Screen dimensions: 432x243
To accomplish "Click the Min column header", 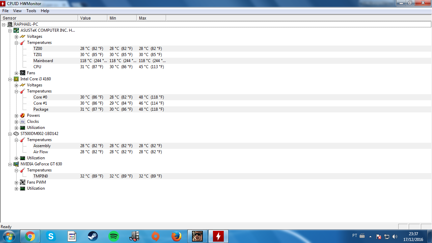I will 122,18.
